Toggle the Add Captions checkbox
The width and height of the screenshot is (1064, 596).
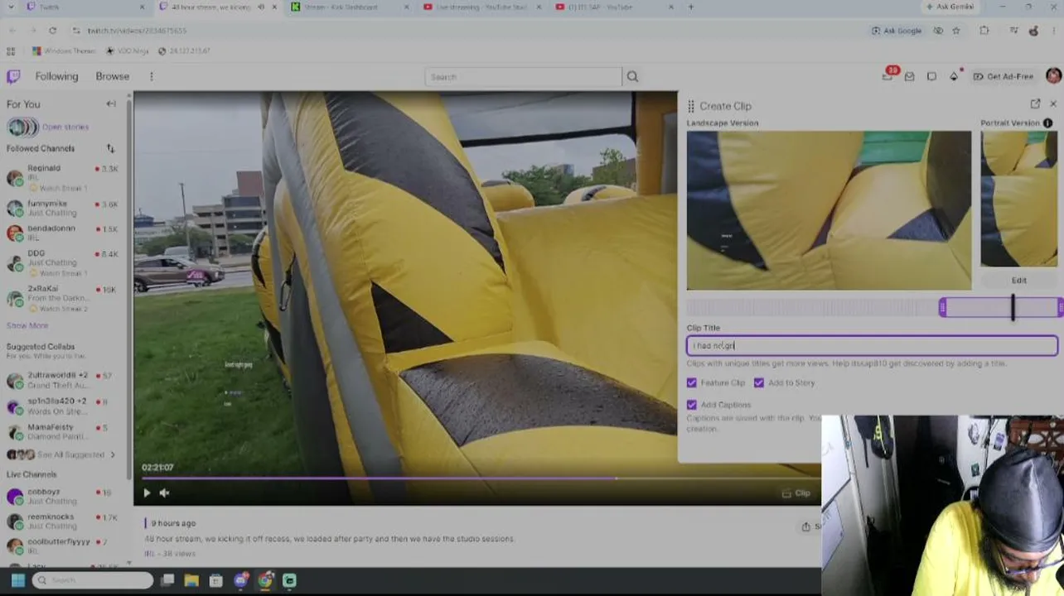point(692,405)
